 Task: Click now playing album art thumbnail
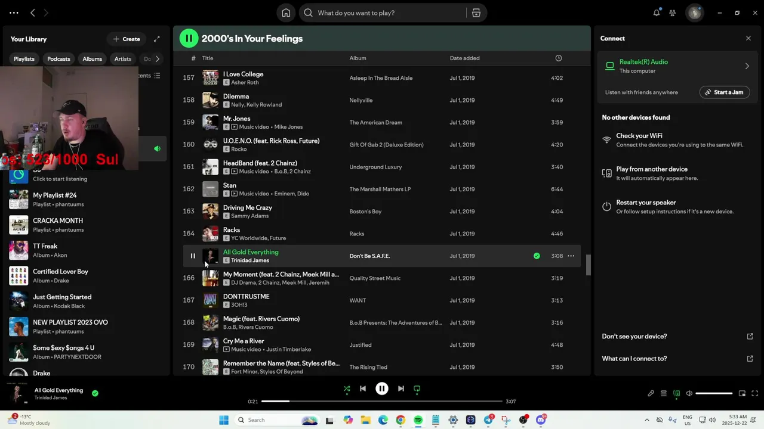tap(18, 393)
